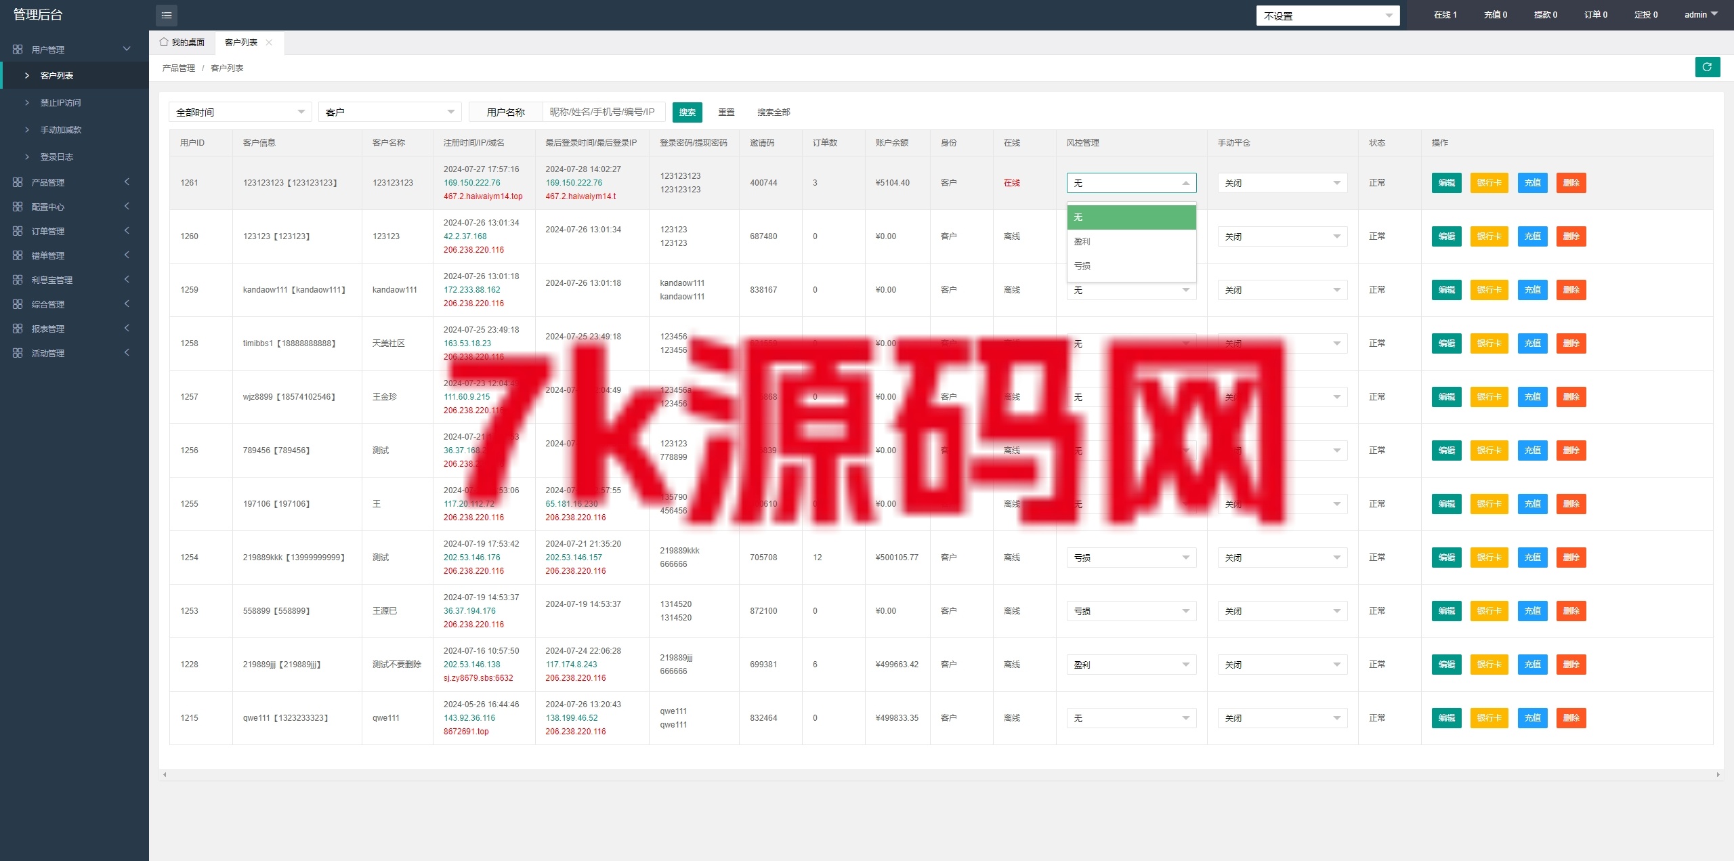Click IP address 169.150.222.76 in registration column

coord(471,183)
